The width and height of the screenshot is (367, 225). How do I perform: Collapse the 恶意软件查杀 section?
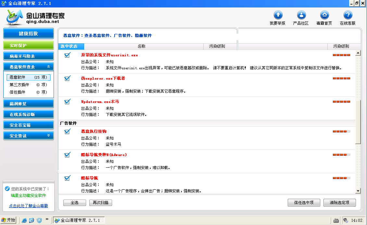[48, 67]
